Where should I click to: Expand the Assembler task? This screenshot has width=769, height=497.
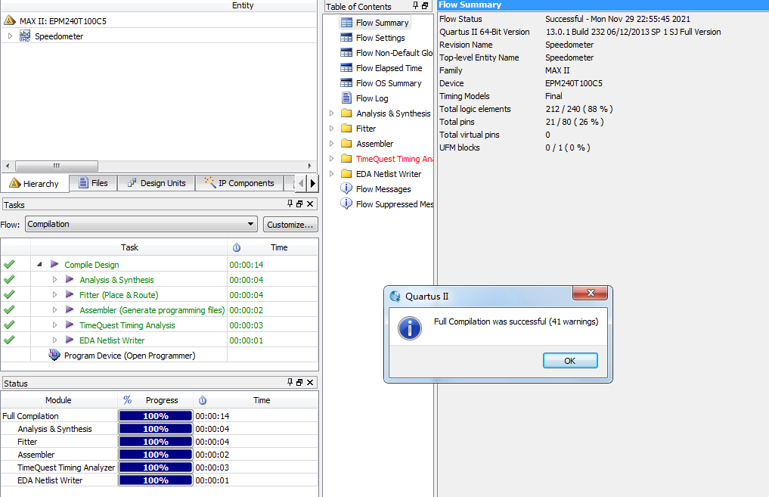55,310
